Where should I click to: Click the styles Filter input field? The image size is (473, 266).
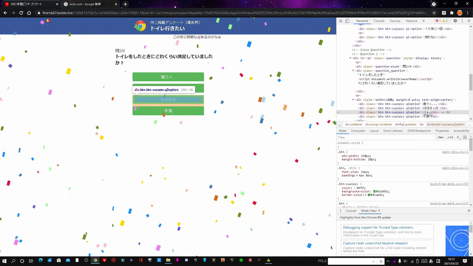point(386,137)
